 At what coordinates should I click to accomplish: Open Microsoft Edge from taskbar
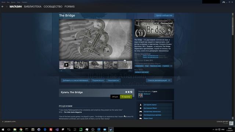click(x=45, y=129)
